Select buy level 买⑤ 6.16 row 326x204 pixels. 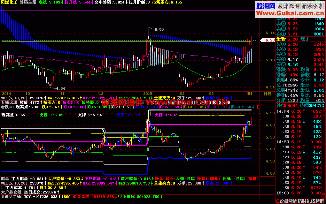tap(300, 64)
